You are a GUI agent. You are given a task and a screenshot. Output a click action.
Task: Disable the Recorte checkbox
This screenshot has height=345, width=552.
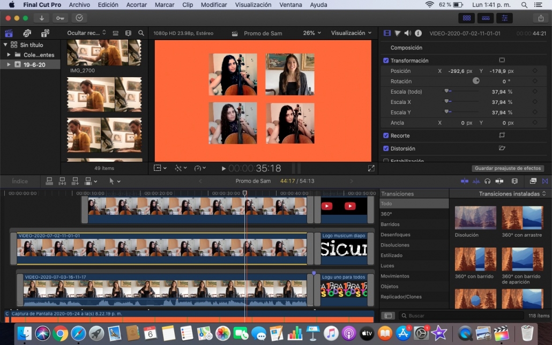coord(386,136)
